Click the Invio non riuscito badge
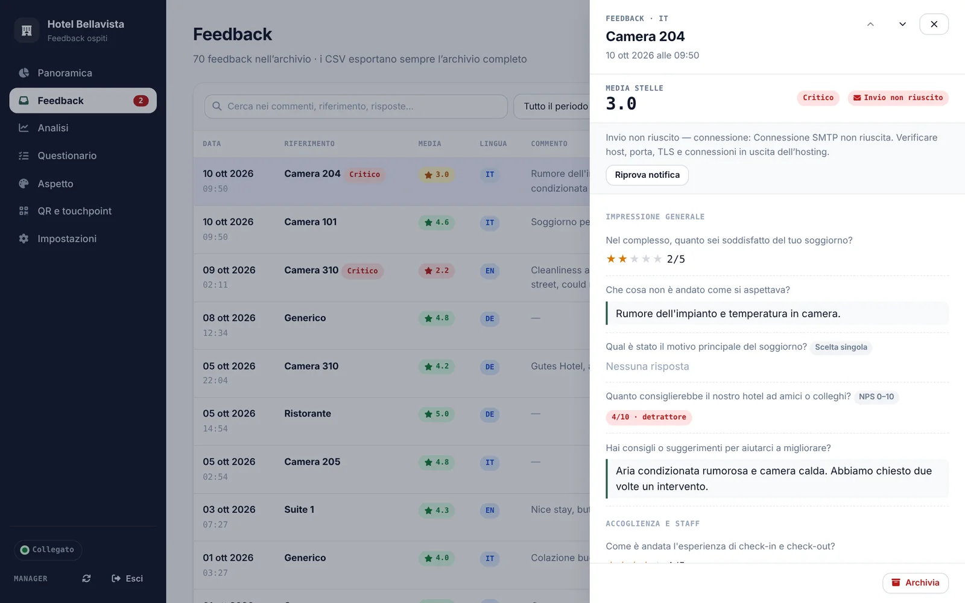 coord(898,98)
